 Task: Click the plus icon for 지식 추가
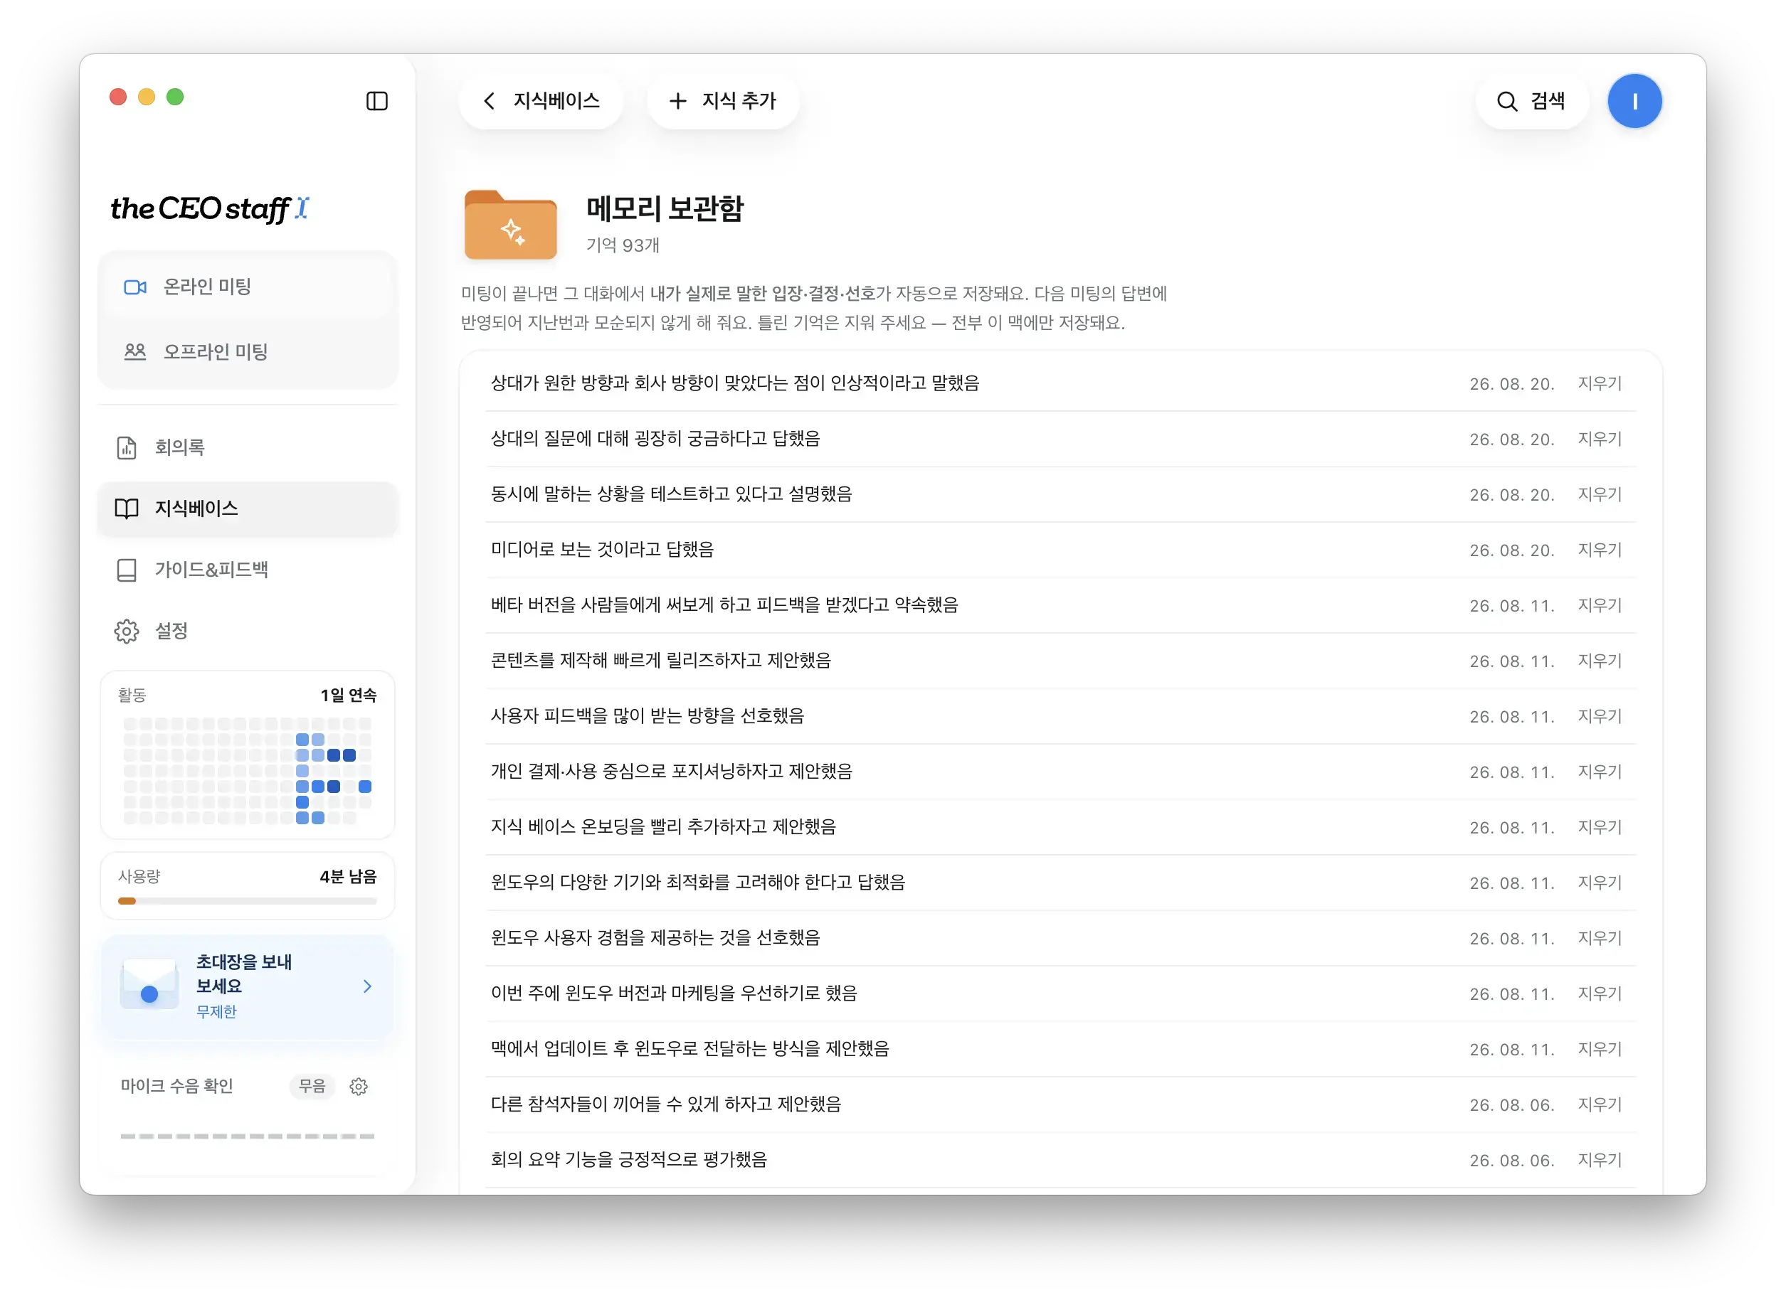click(678, 101)
